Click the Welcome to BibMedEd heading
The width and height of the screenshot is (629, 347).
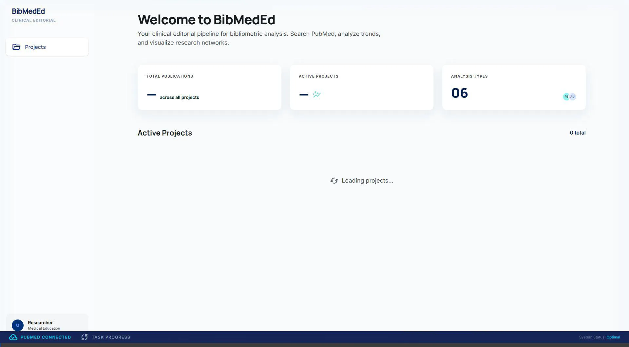206,20
